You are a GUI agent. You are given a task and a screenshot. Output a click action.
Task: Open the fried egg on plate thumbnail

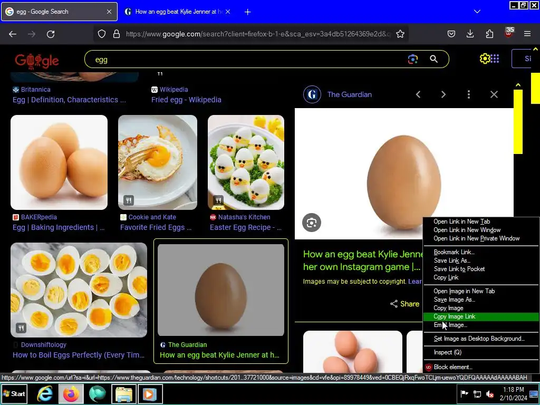[x=158, y=162]
